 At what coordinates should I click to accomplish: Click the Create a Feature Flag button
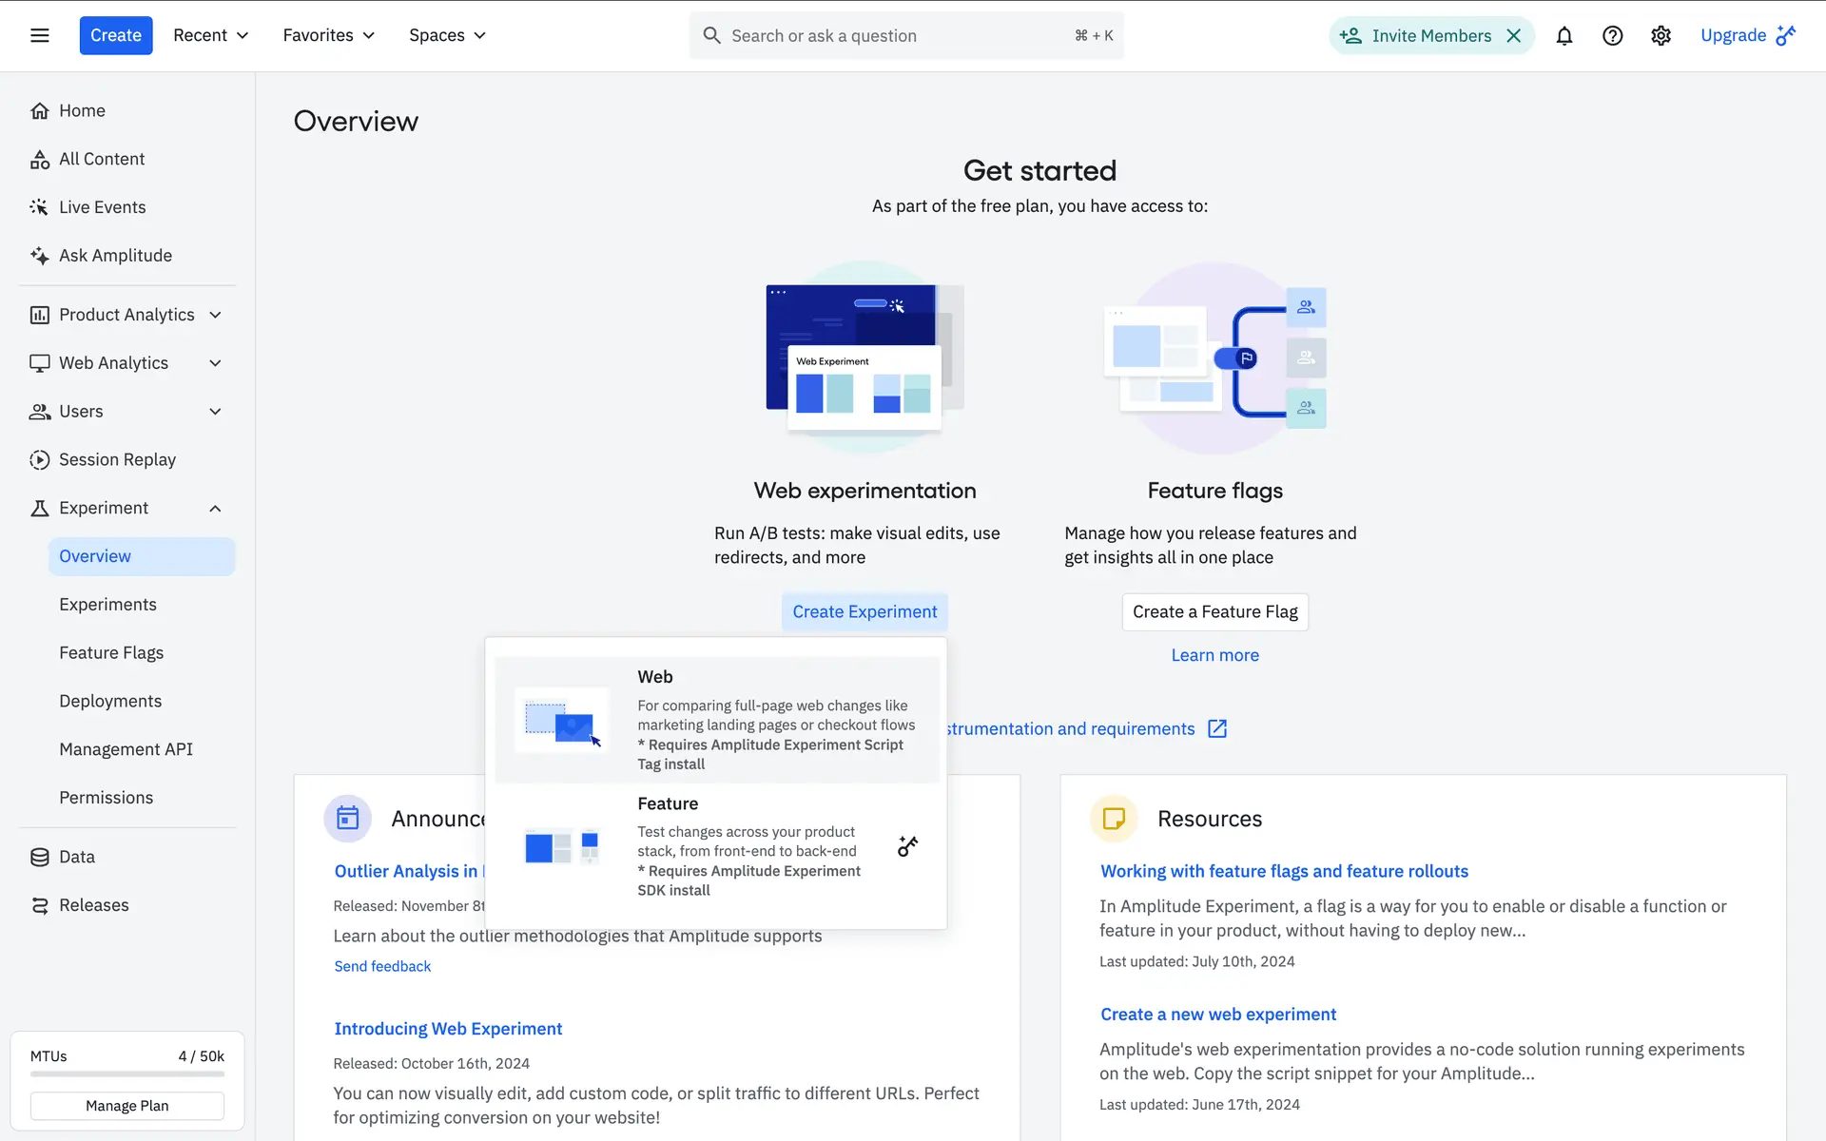click(x=1214, y=611)
